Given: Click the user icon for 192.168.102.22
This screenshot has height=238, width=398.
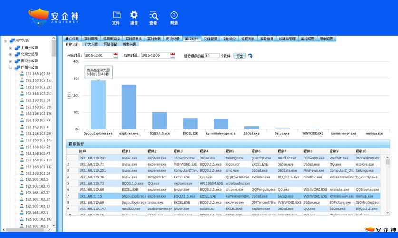Looking at the screenshot, I should point(22,147).
